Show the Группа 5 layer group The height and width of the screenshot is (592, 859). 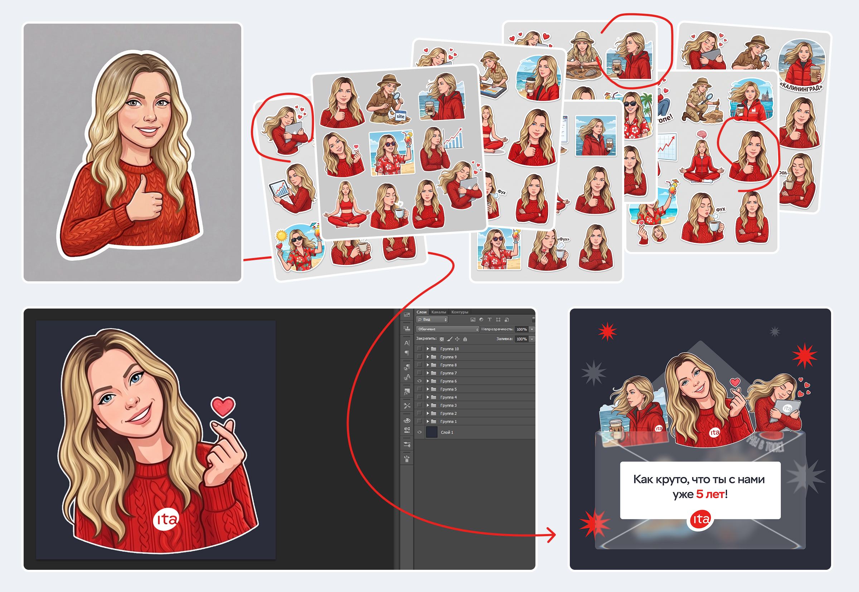pos(419,389)
